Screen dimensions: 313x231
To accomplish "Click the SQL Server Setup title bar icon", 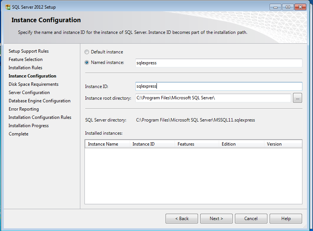I will point(8,7).
